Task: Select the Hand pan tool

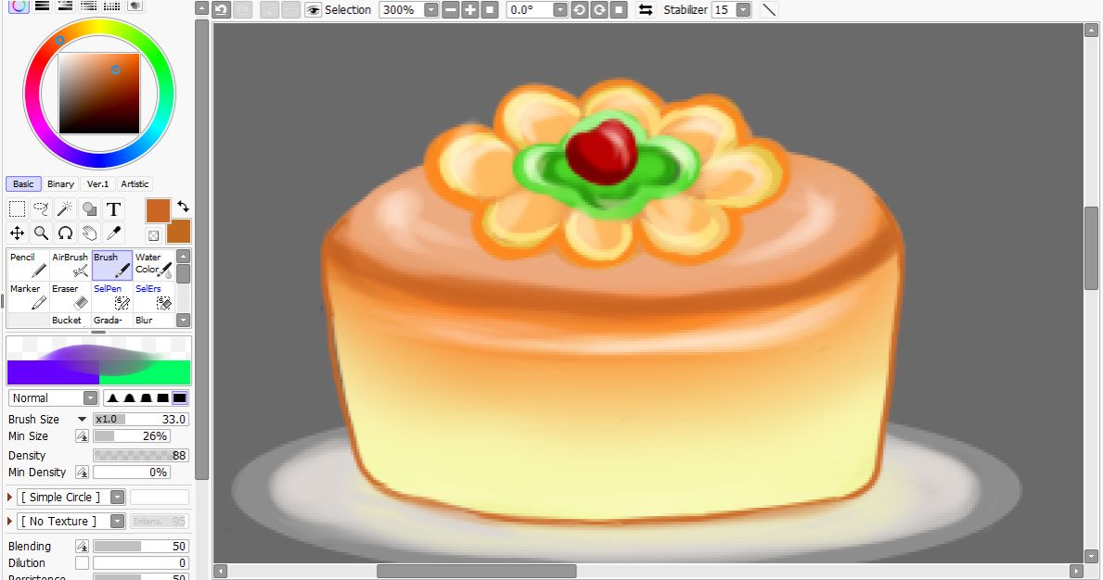Action: click(x=89, y=233)
